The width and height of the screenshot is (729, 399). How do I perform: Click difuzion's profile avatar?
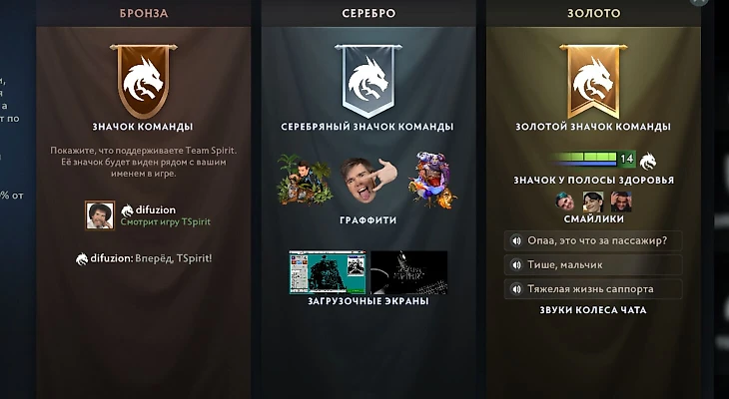pyautogui.click(x=100, y=215)
